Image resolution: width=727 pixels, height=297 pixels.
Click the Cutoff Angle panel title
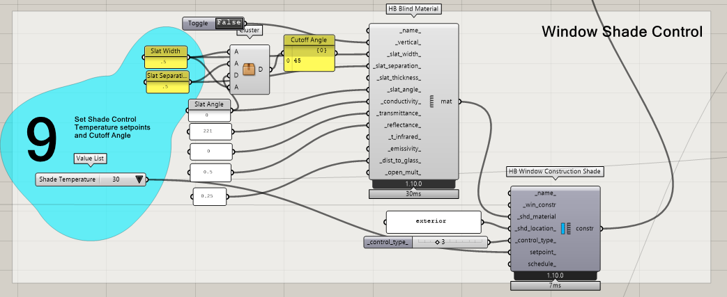[309, 40]
